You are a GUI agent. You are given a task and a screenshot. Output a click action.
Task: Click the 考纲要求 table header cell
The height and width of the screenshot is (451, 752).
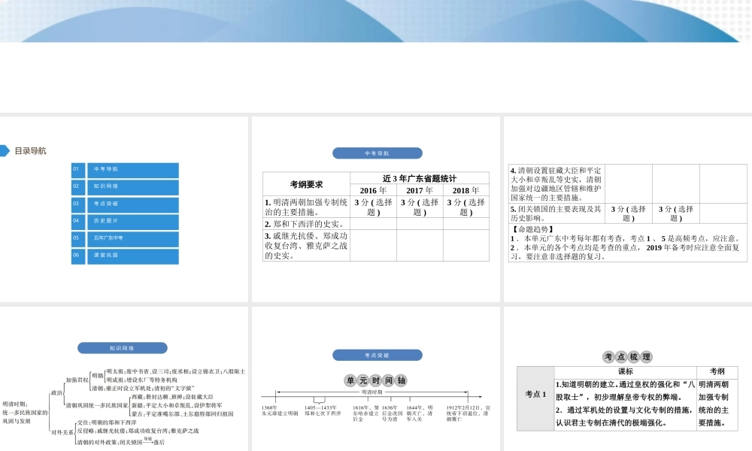pos(307,184)
